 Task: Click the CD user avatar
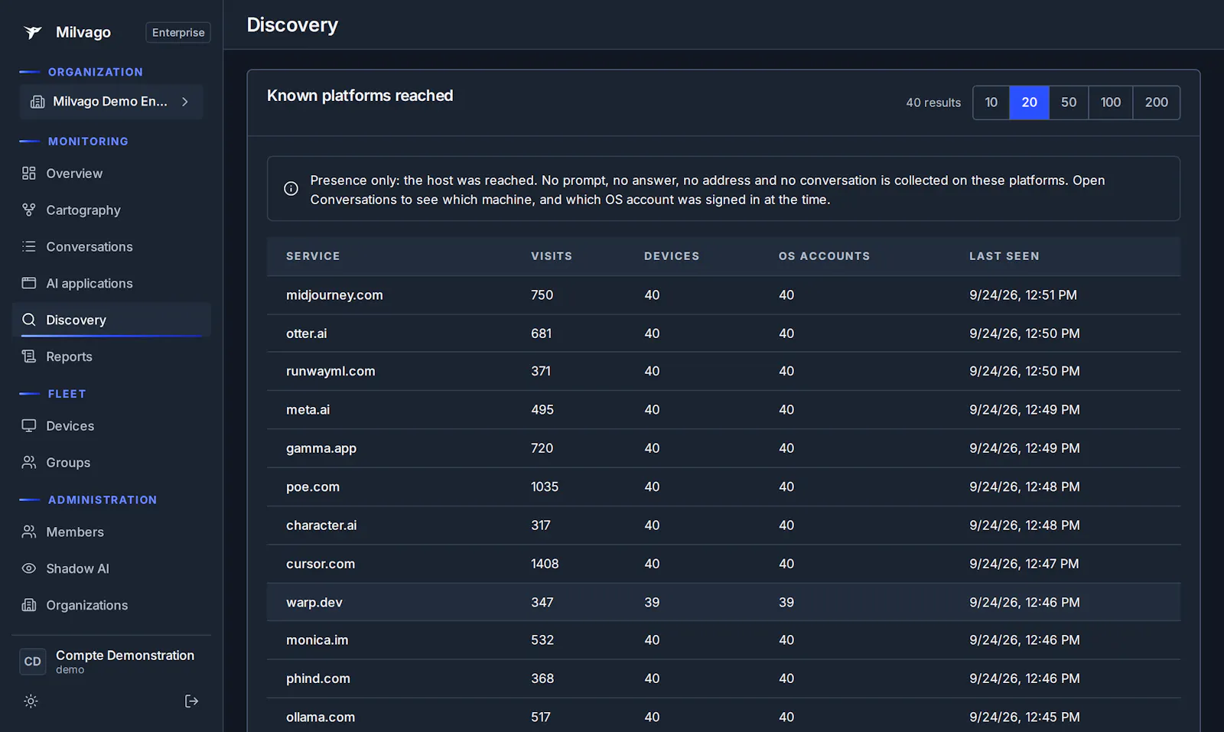point(33,662)
